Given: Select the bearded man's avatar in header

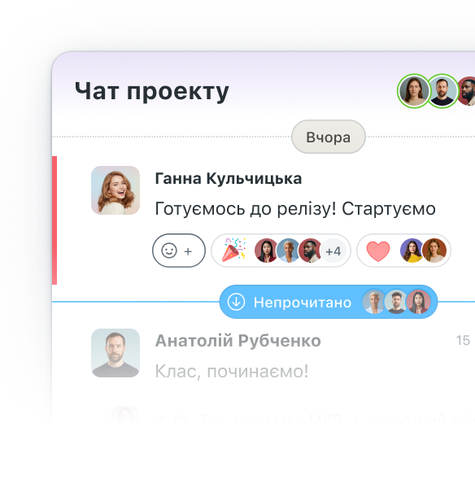Looking at the screenshot, I should tap(442, 91).
